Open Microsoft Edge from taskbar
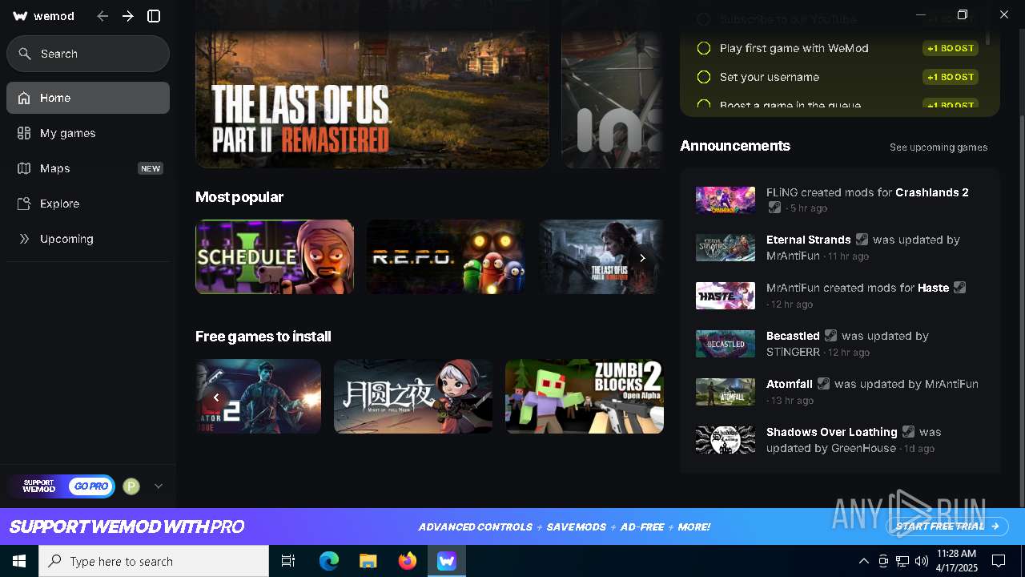This screenshot has width=1025, height=577. point(329,561)
